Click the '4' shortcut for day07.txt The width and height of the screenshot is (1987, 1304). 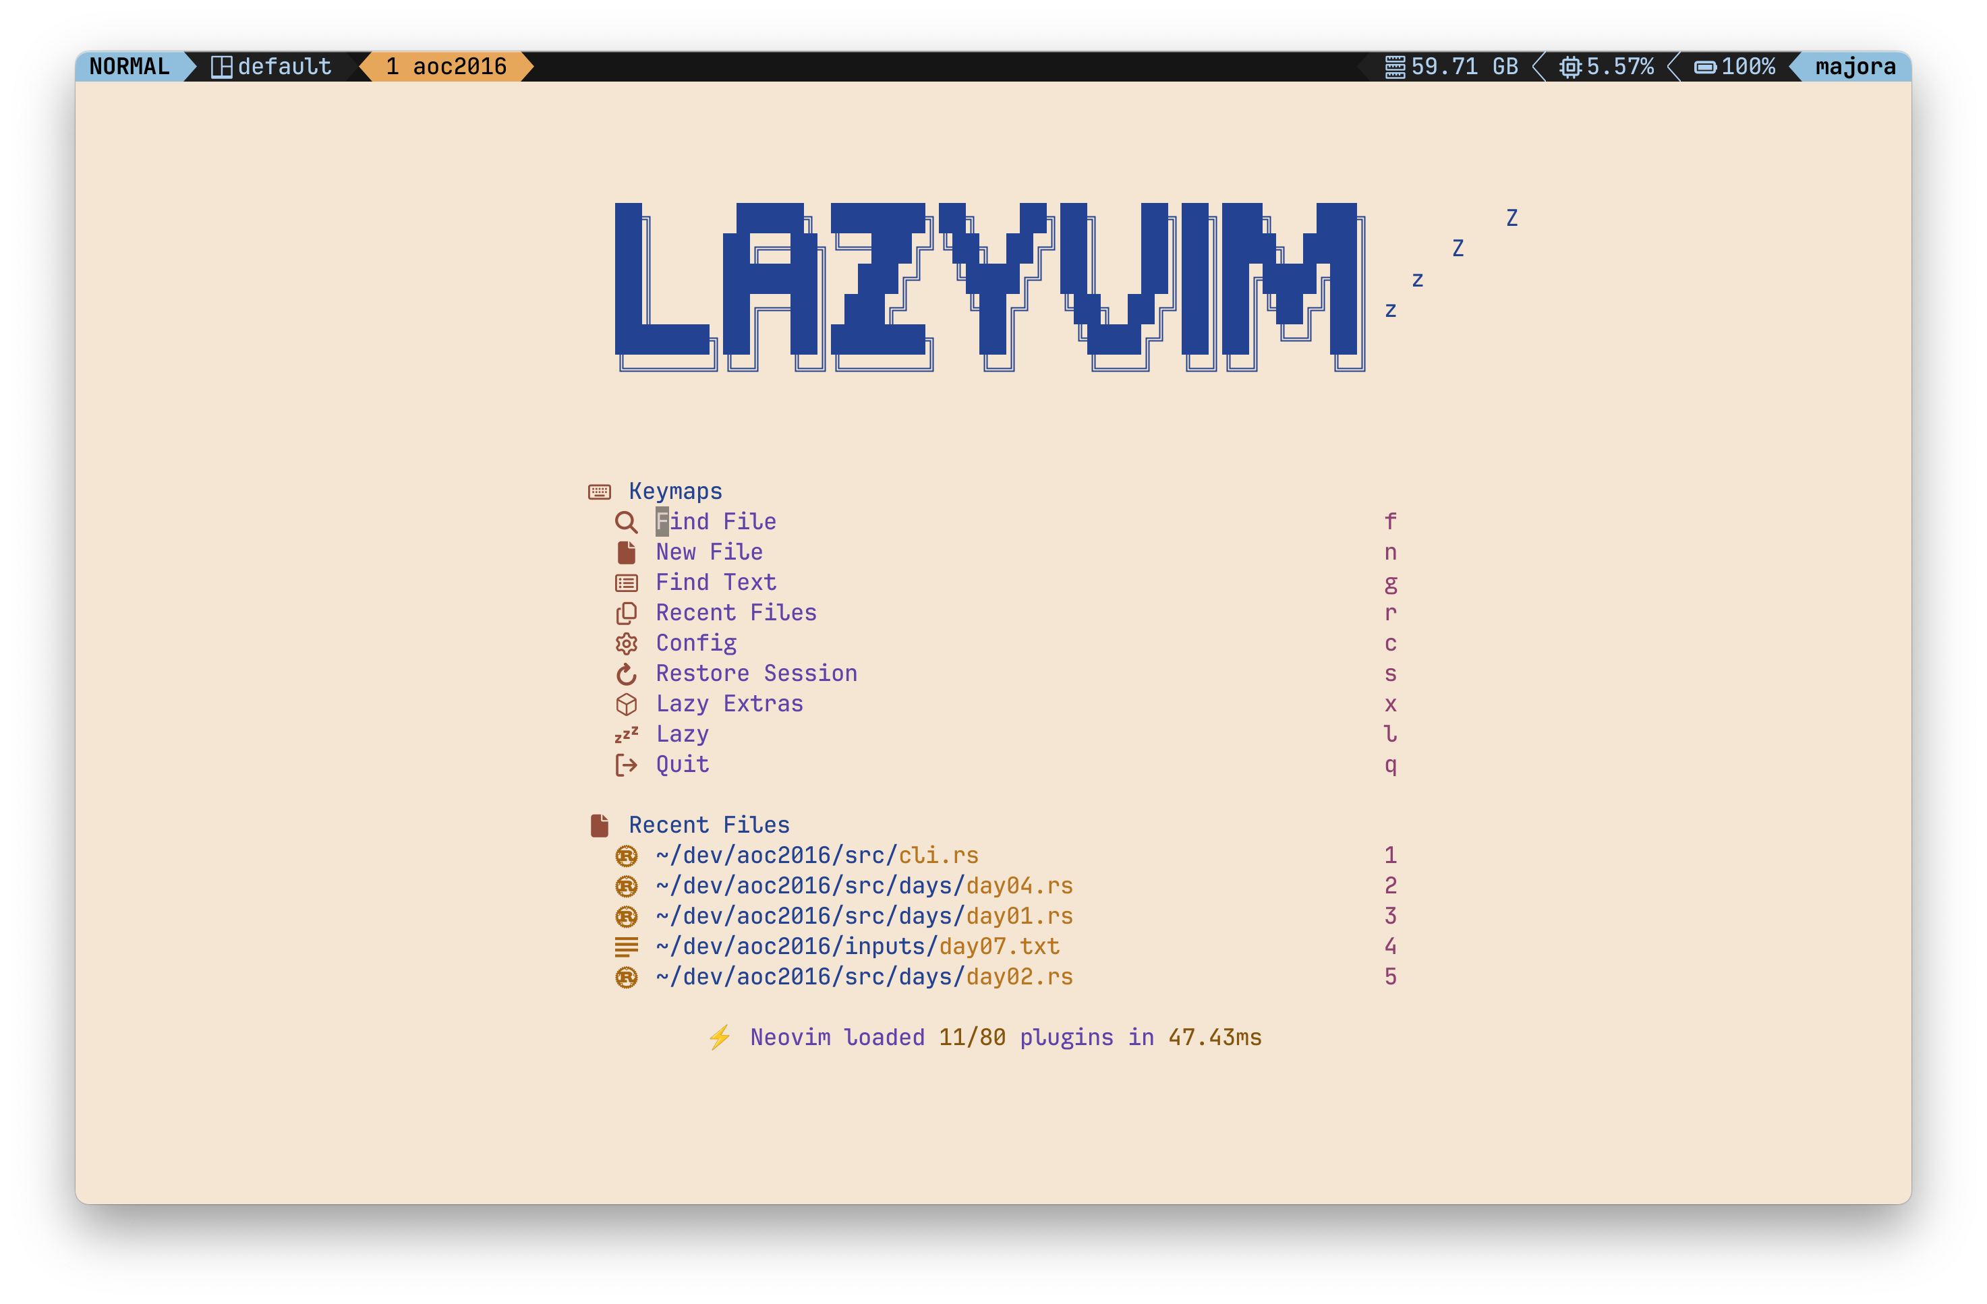click(1390, 947)
